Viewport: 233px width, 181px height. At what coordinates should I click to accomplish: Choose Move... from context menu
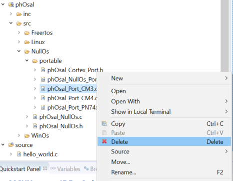(x=164, y=162)
